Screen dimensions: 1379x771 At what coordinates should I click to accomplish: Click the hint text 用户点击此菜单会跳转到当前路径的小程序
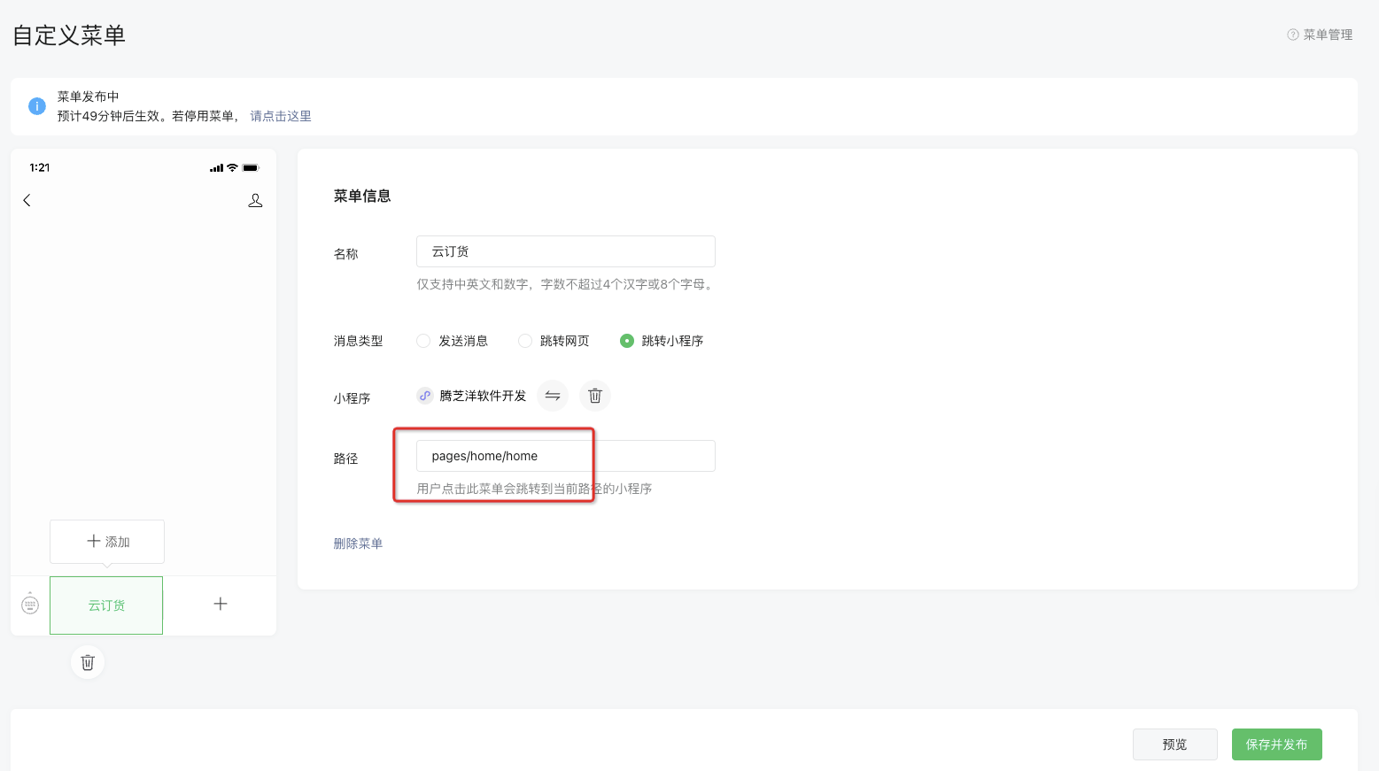point(534,489)
